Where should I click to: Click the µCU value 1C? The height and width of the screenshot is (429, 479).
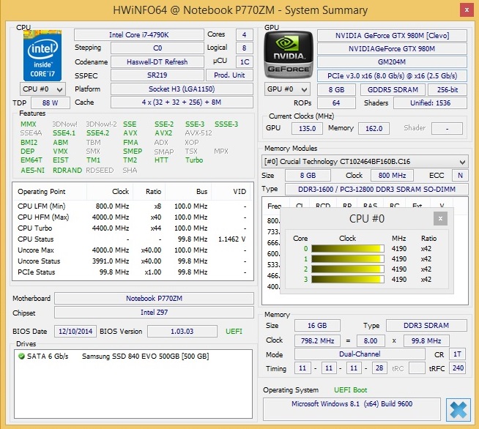point(245,61)
